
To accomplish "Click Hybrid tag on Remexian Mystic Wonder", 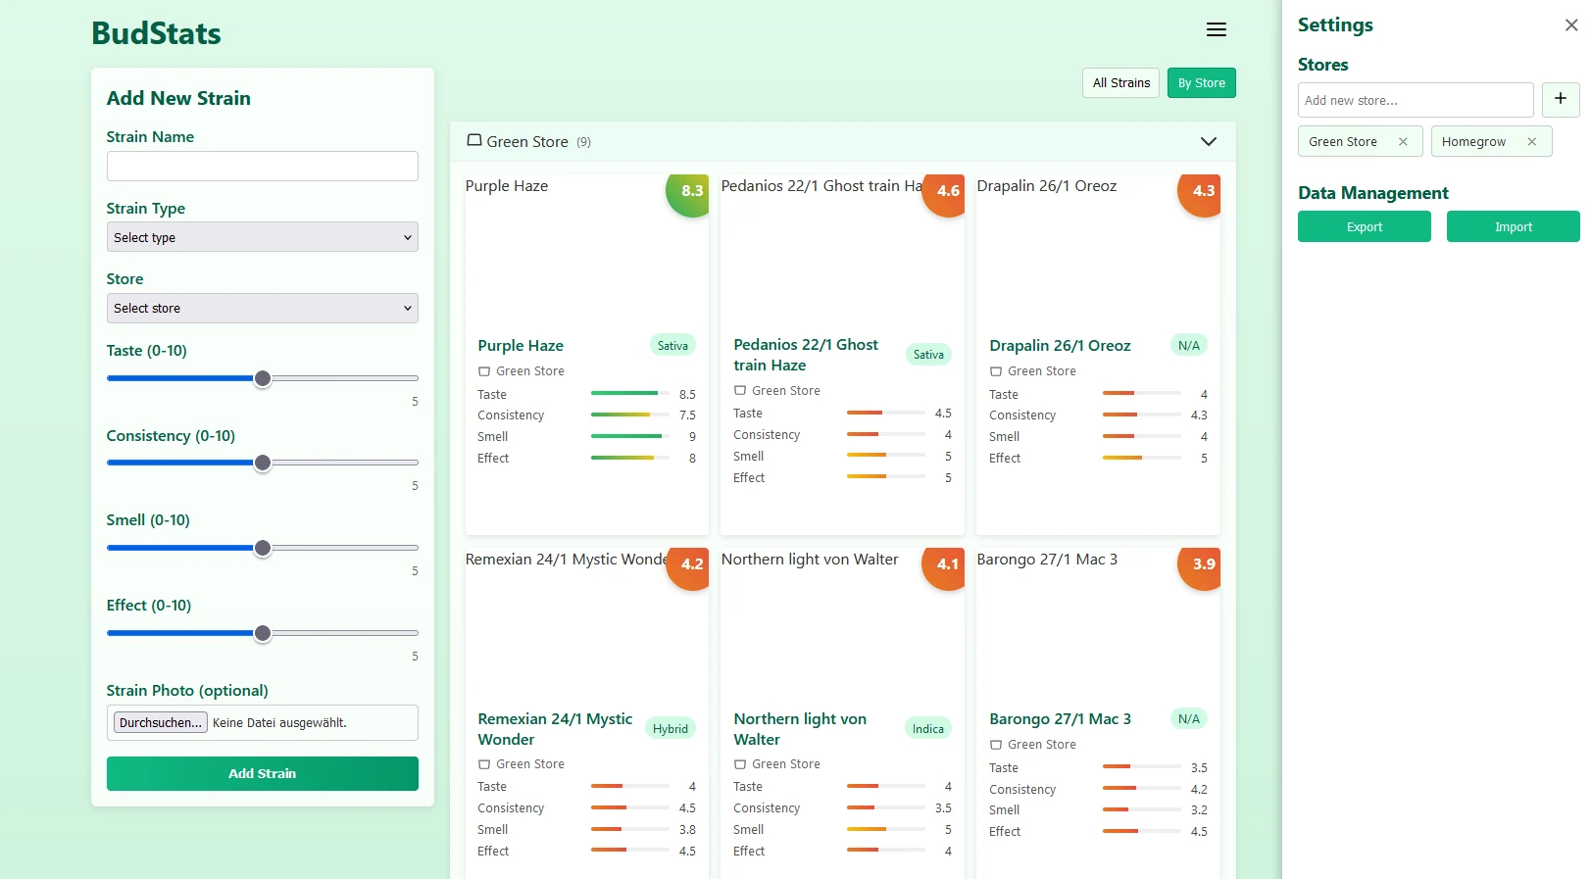I will tap(671, 729).
